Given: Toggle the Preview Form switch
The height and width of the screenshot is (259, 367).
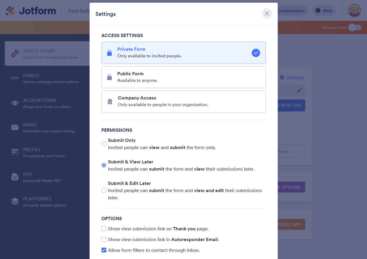Looking at the screenshot, I should tap(355, 27).
